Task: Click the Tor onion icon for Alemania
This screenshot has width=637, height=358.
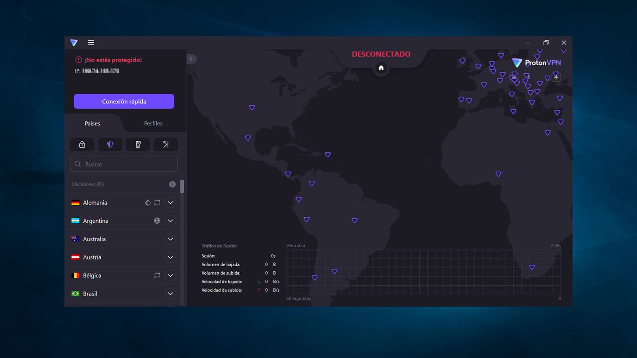Action: 148,203
